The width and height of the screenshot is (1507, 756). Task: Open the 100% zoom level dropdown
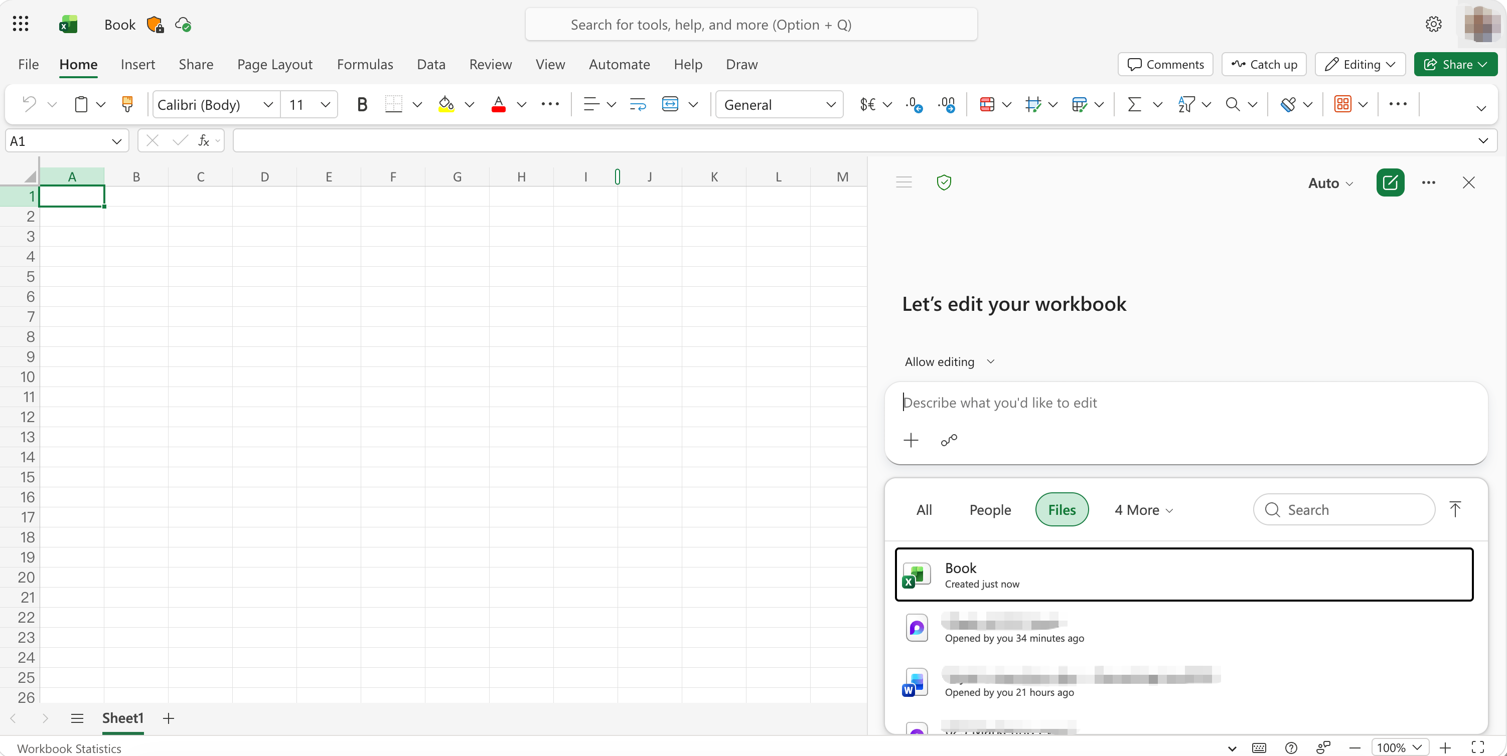1400,747
